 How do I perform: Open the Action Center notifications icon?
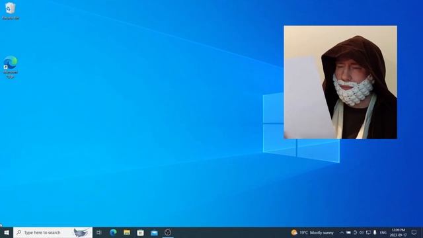click(x=414, y=232)
